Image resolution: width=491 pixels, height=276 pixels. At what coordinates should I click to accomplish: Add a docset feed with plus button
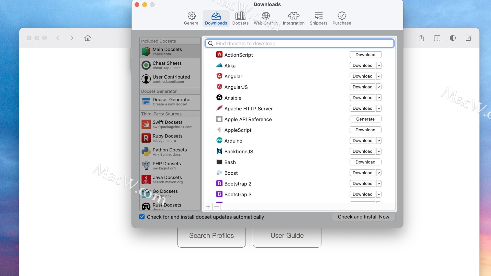[208, 207]
